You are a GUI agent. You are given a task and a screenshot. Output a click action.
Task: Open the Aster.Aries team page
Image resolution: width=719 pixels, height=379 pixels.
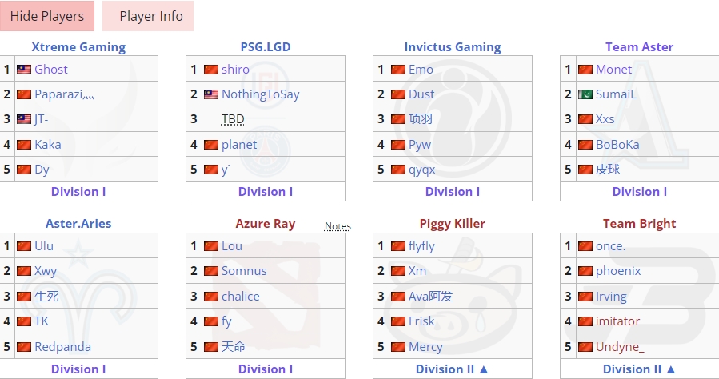[78, 224]
